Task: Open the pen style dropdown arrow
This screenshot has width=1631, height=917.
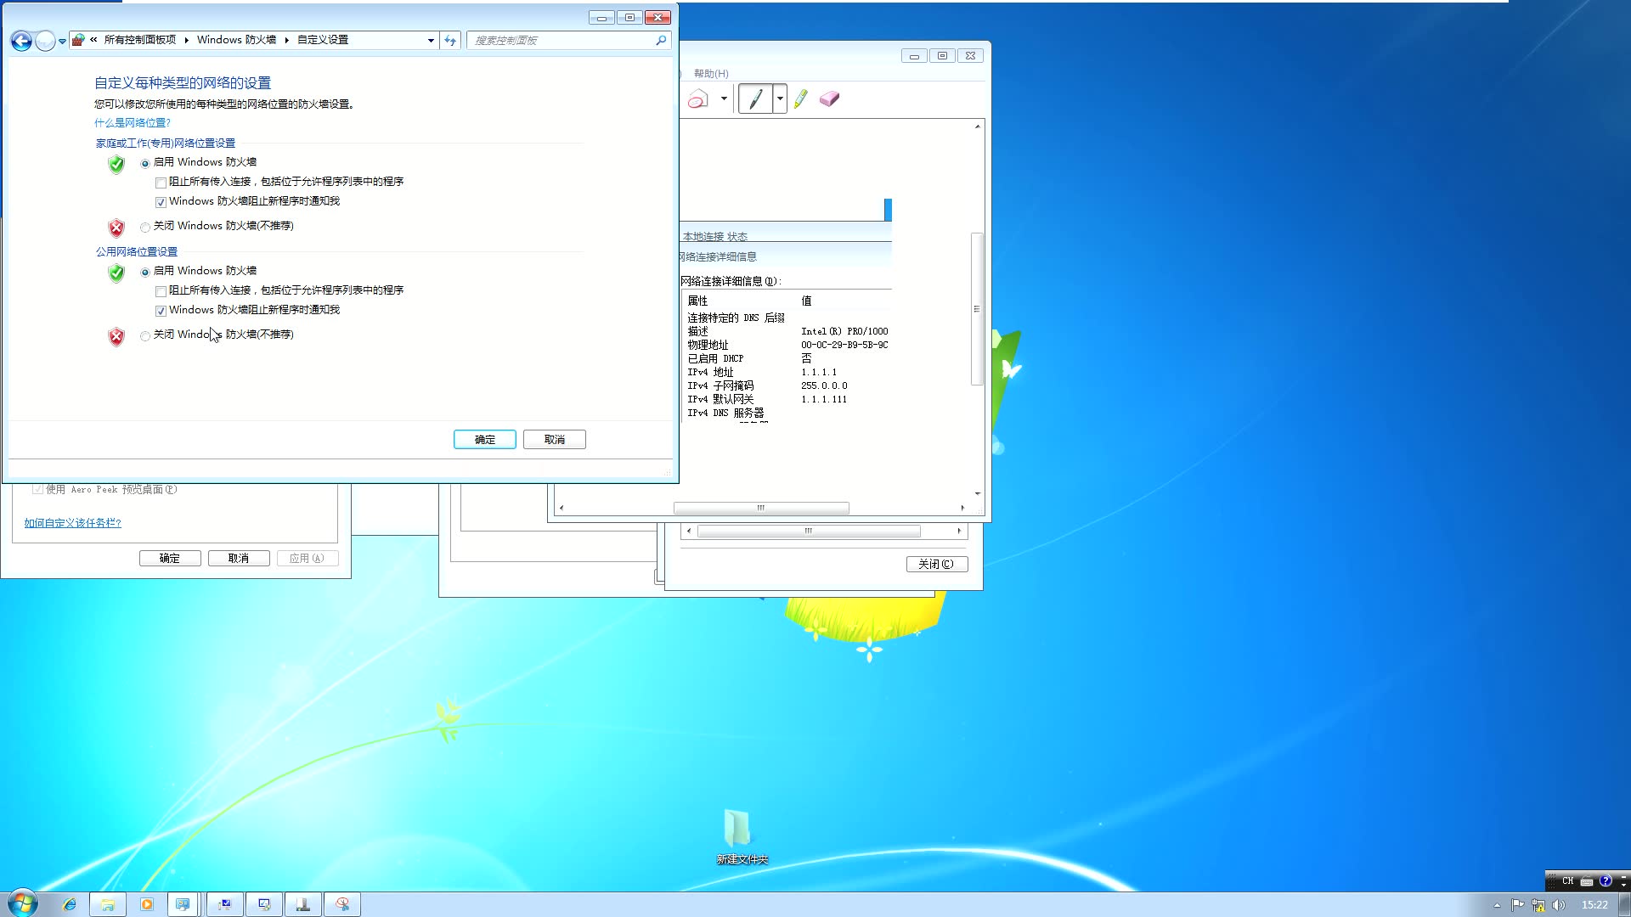Action: (x=779, y=98)
